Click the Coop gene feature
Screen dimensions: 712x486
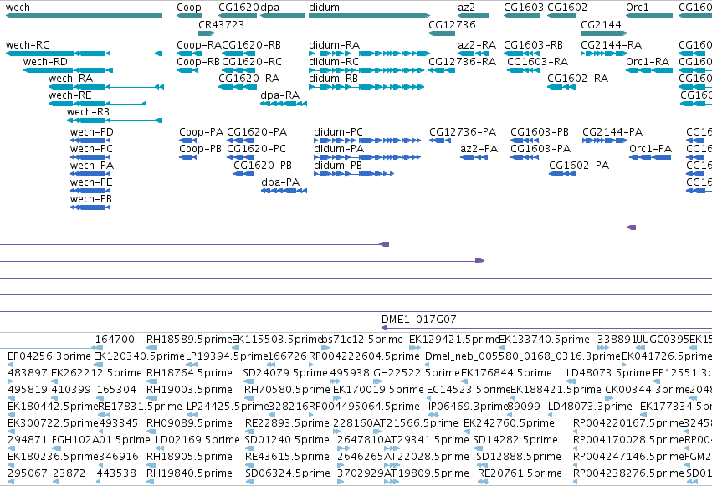[x=189, y=16]
